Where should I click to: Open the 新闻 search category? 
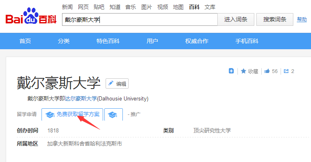click(67, 7)
